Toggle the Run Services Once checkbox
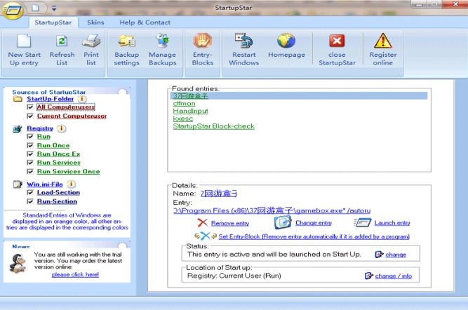 [30, 171]
